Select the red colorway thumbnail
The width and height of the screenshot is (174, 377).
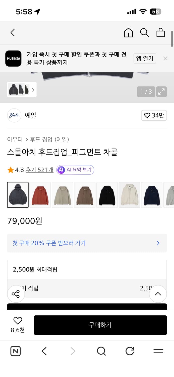tap(40, 195)
